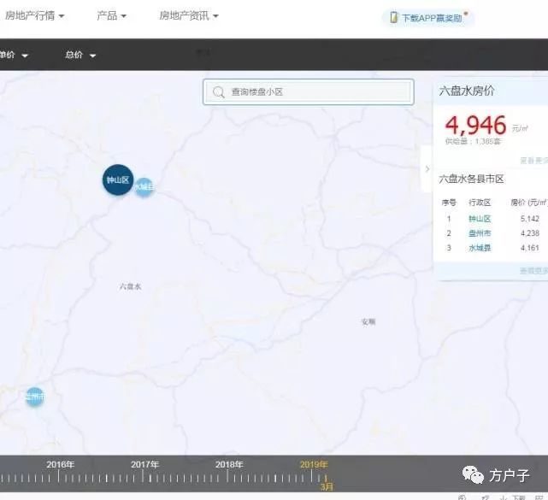The width and height of the screenshot is (548, 500).
Task: Click the link under 供给量 figure
Action: coord(533,161)
